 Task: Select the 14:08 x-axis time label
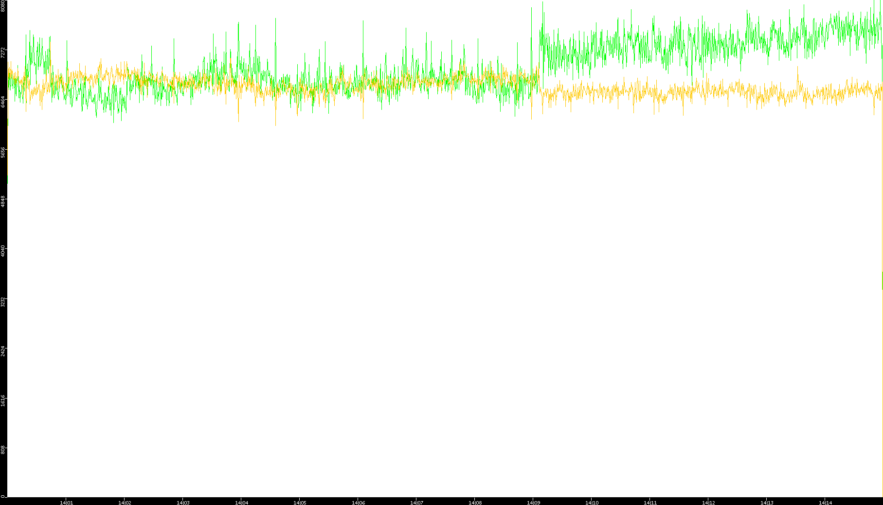[475, 502]
